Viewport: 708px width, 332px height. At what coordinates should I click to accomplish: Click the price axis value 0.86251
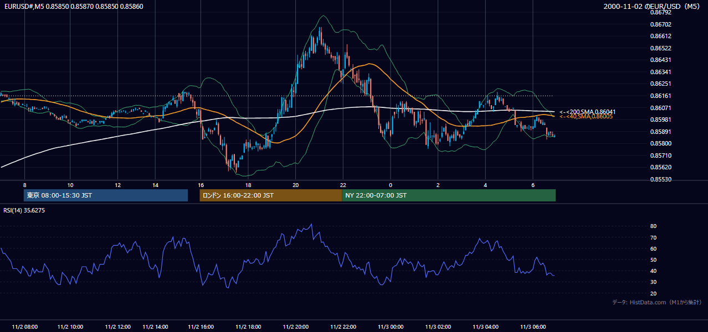point(660,84)
